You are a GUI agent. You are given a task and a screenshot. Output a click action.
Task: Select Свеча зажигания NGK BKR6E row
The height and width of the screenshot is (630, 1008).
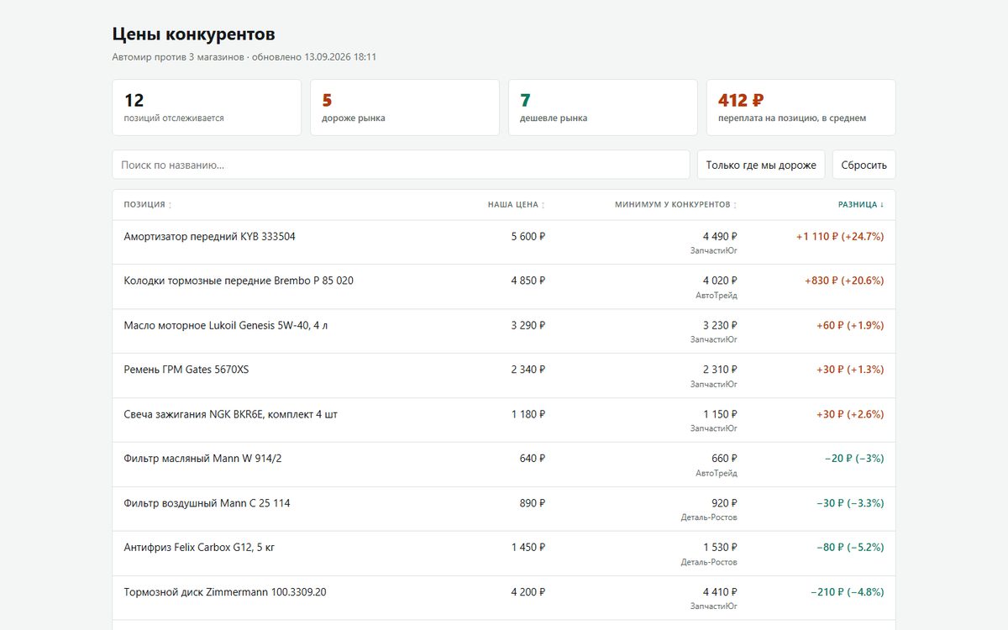(x=504, y=421)
